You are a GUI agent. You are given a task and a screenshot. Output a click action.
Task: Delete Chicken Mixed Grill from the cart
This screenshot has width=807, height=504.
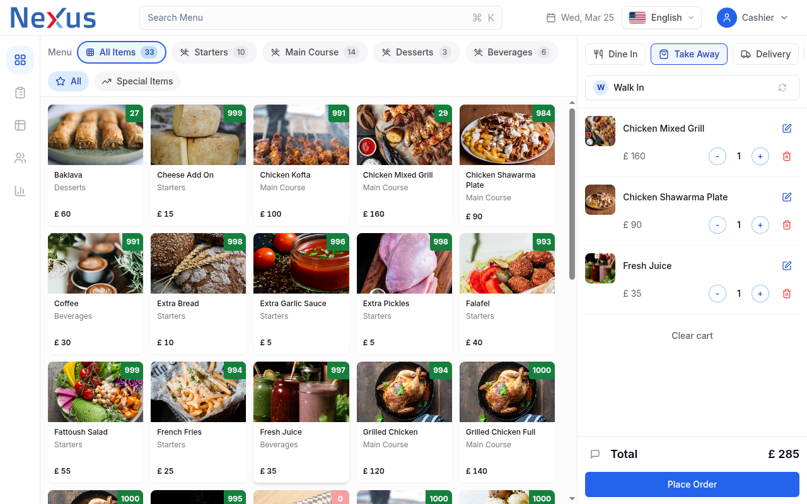coord(787,156)
